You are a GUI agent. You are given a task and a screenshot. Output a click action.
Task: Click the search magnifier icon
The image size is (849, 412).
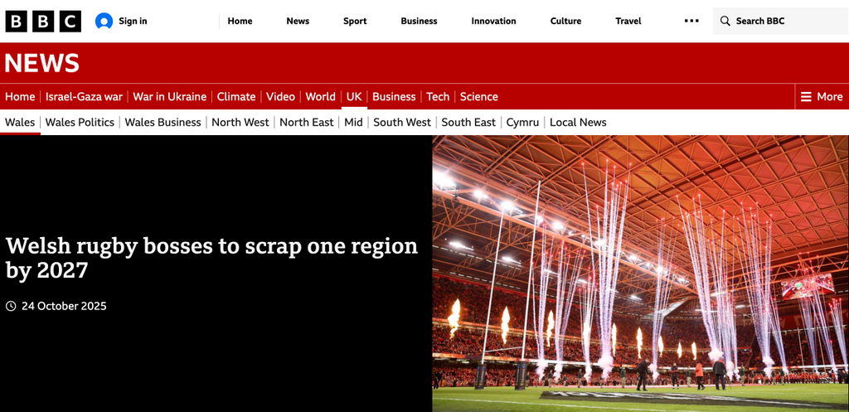(x=725, y=21)
